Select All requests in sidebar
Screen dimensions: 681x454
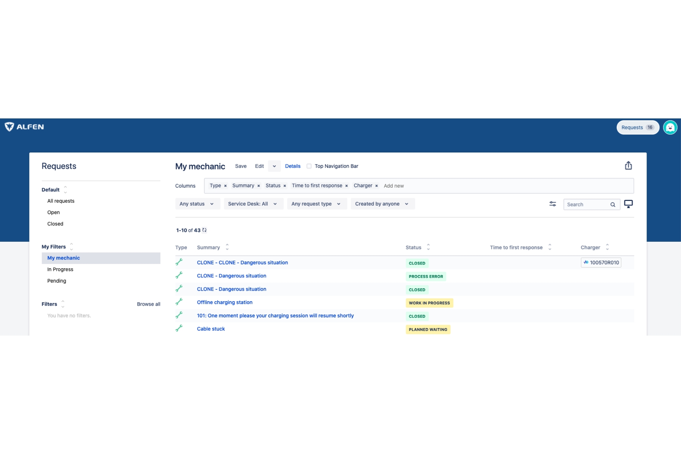61,201
